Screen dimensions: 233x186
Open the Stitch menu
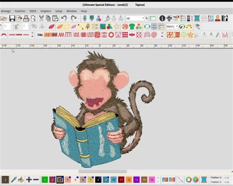(33, 11)
